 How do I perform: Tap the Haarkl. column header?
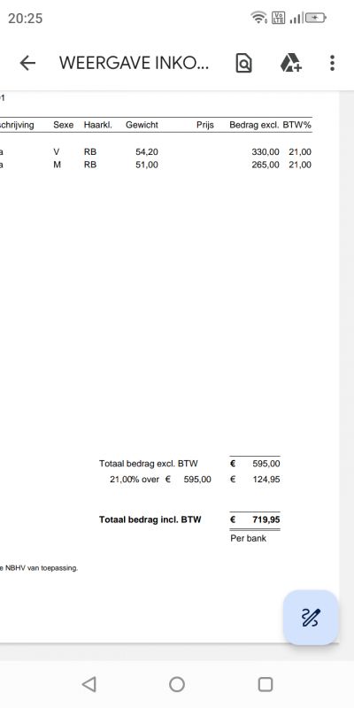[x=98, y=125]
